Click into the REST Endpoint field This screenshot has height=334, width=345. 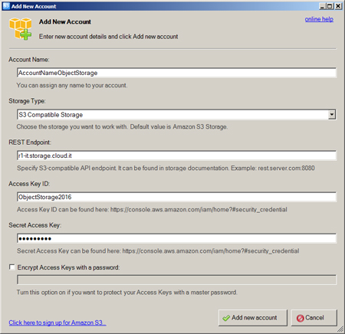point(176,156)
